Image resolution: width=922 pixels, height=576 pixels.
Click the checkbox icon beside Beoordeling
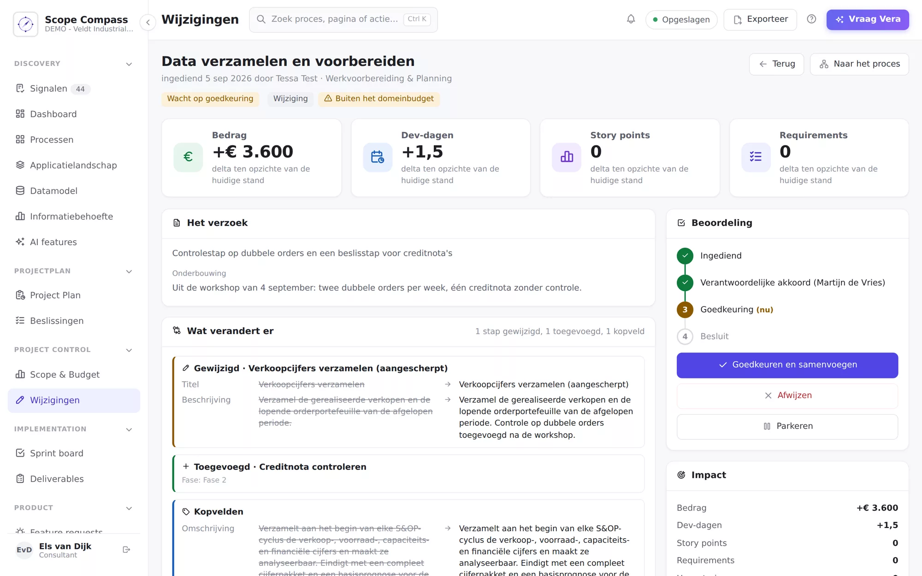[681, 223]
